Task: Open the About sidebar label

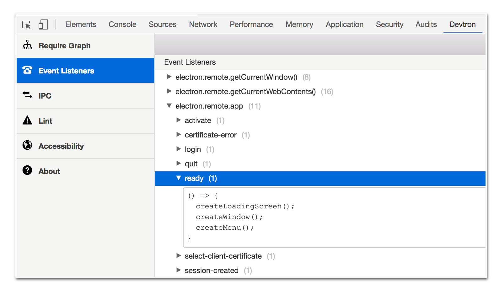Action: pos(49,171)
